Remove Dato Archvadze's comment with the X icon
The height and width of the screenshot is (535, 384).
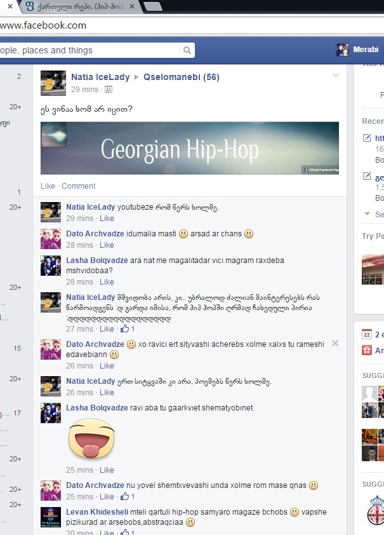(335, 343)
